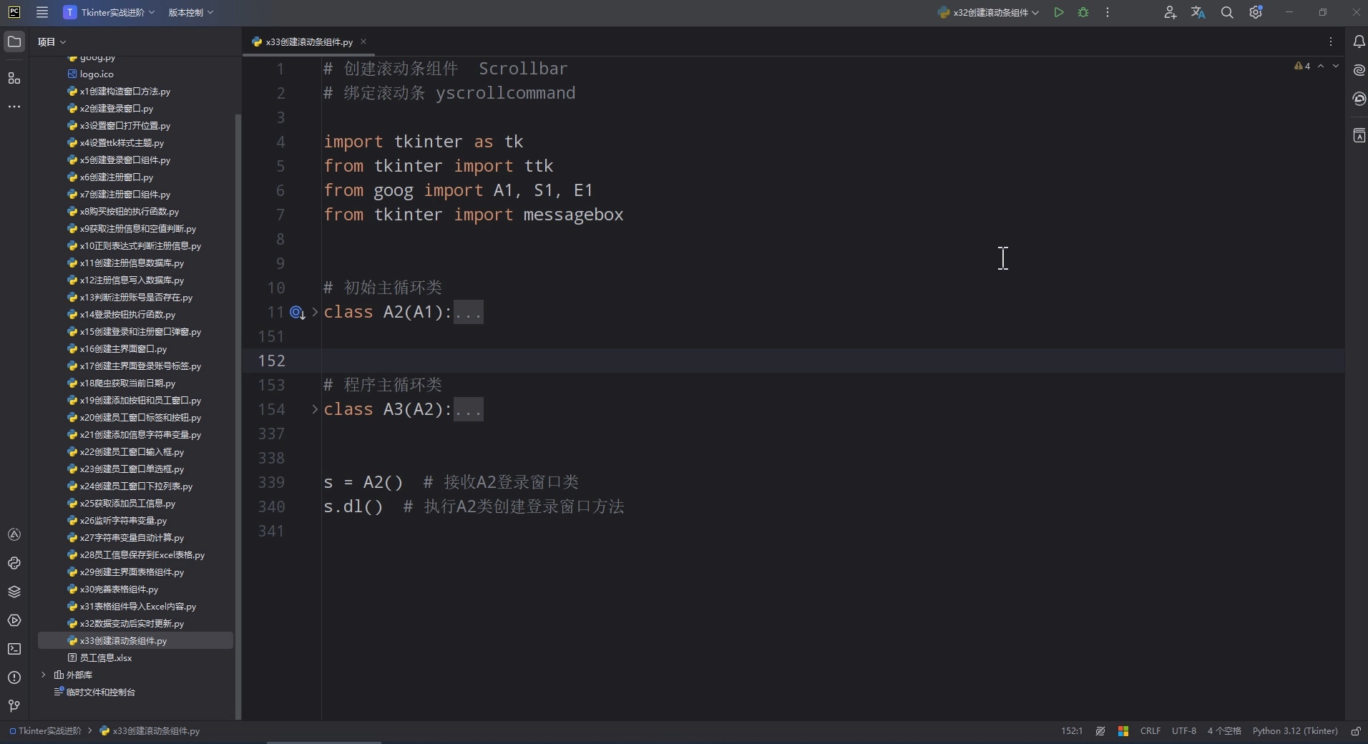Open the main hamburger menu

pos(41,12)
